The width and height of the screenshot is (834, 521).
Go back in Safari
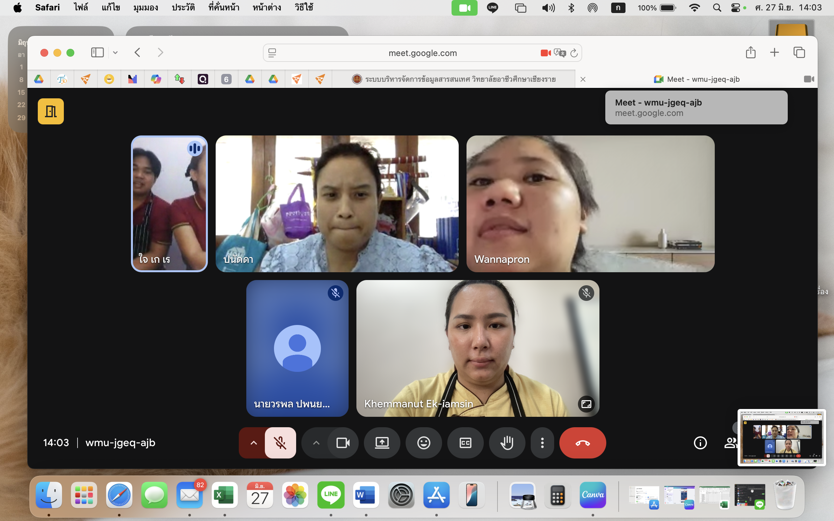coord(137,53)
